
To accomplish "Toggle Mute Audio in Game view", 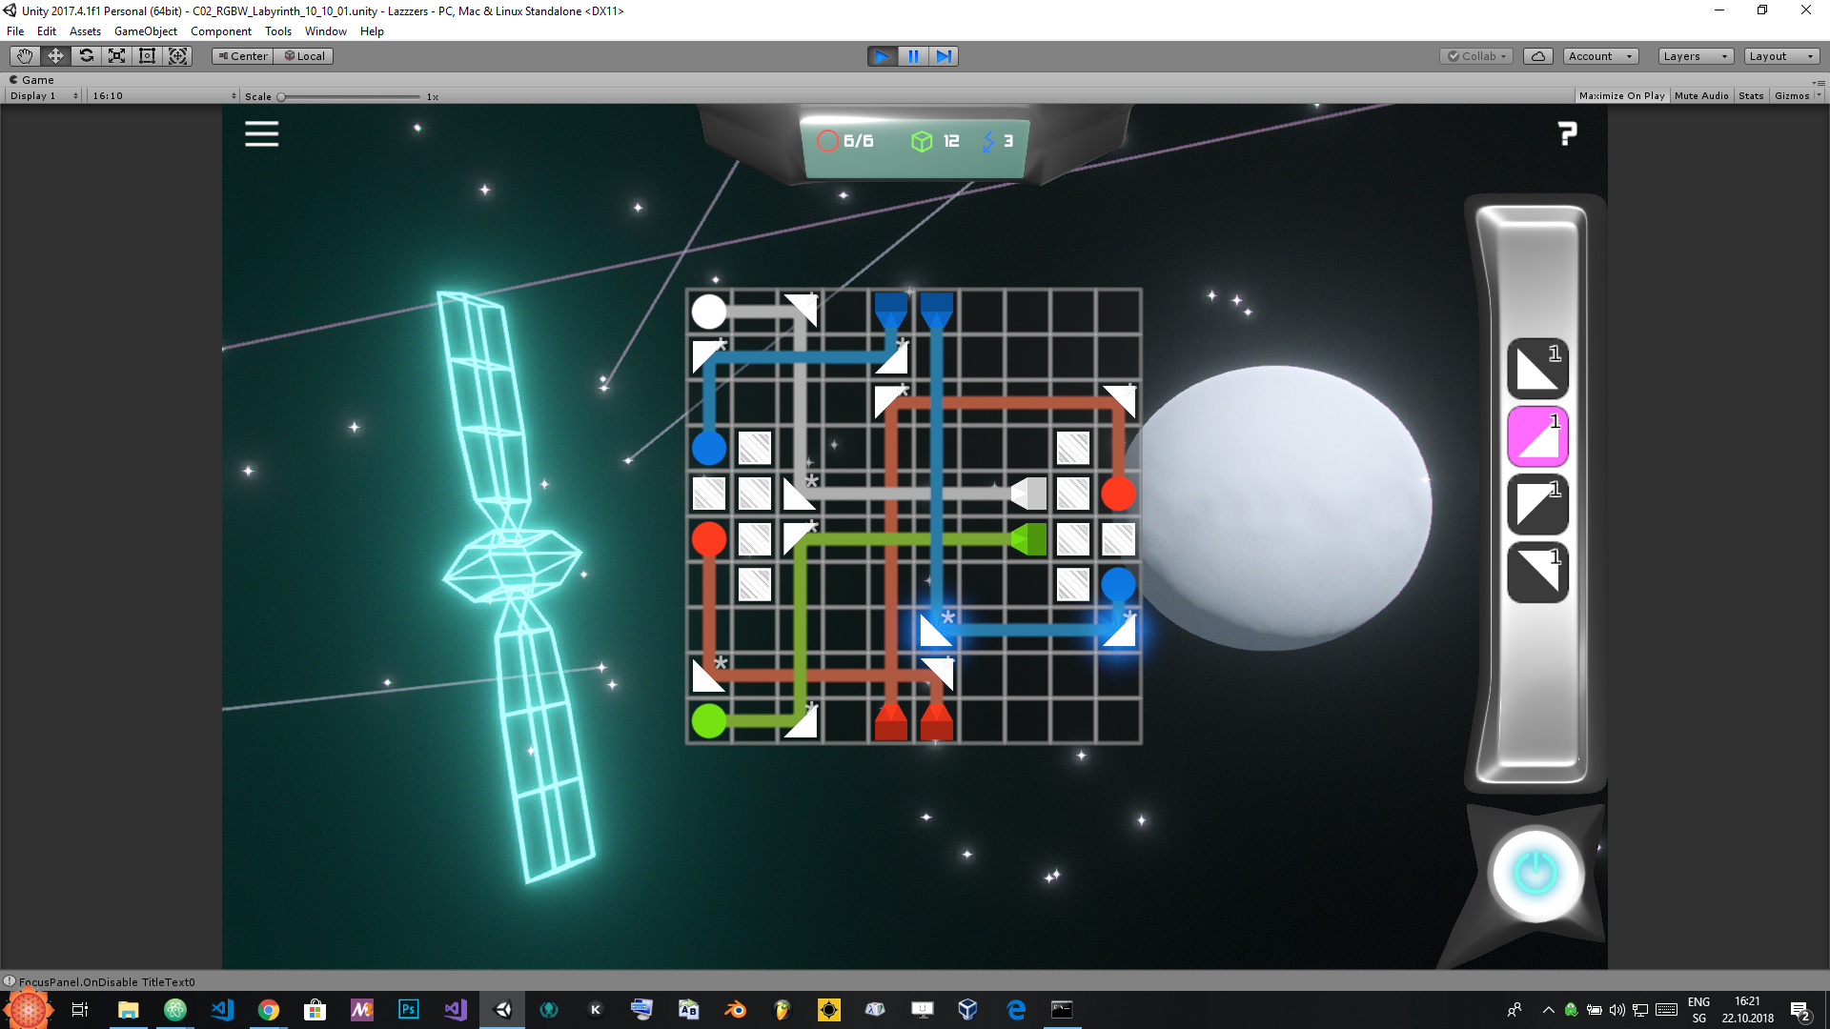I will point(1700,96).
